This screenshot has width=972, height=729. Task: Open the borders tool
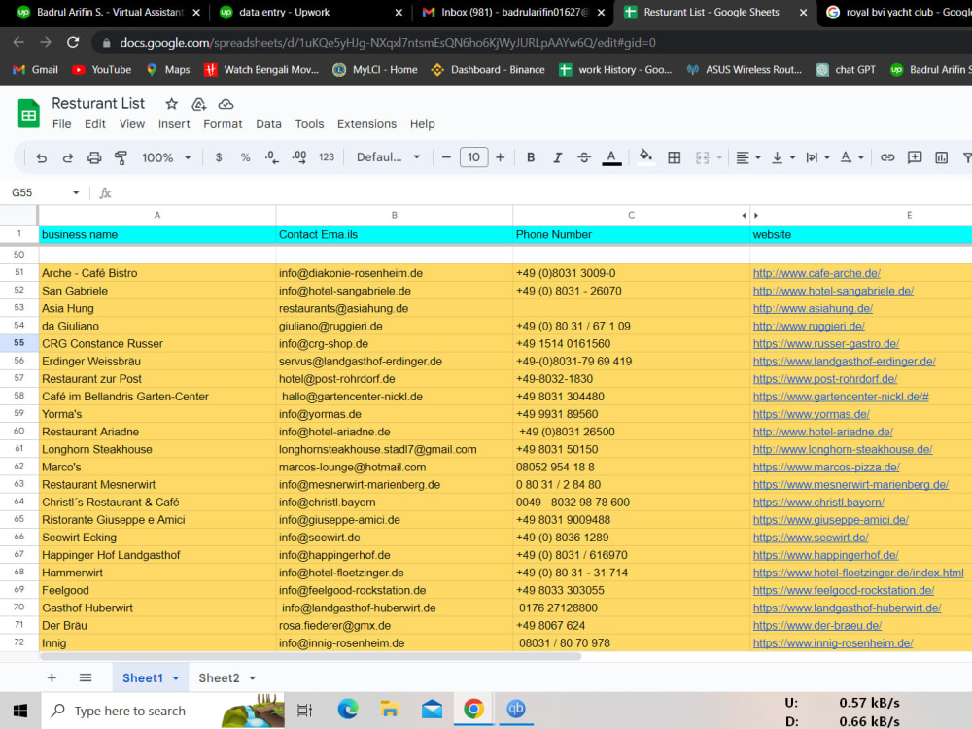(x=675, y=157)
